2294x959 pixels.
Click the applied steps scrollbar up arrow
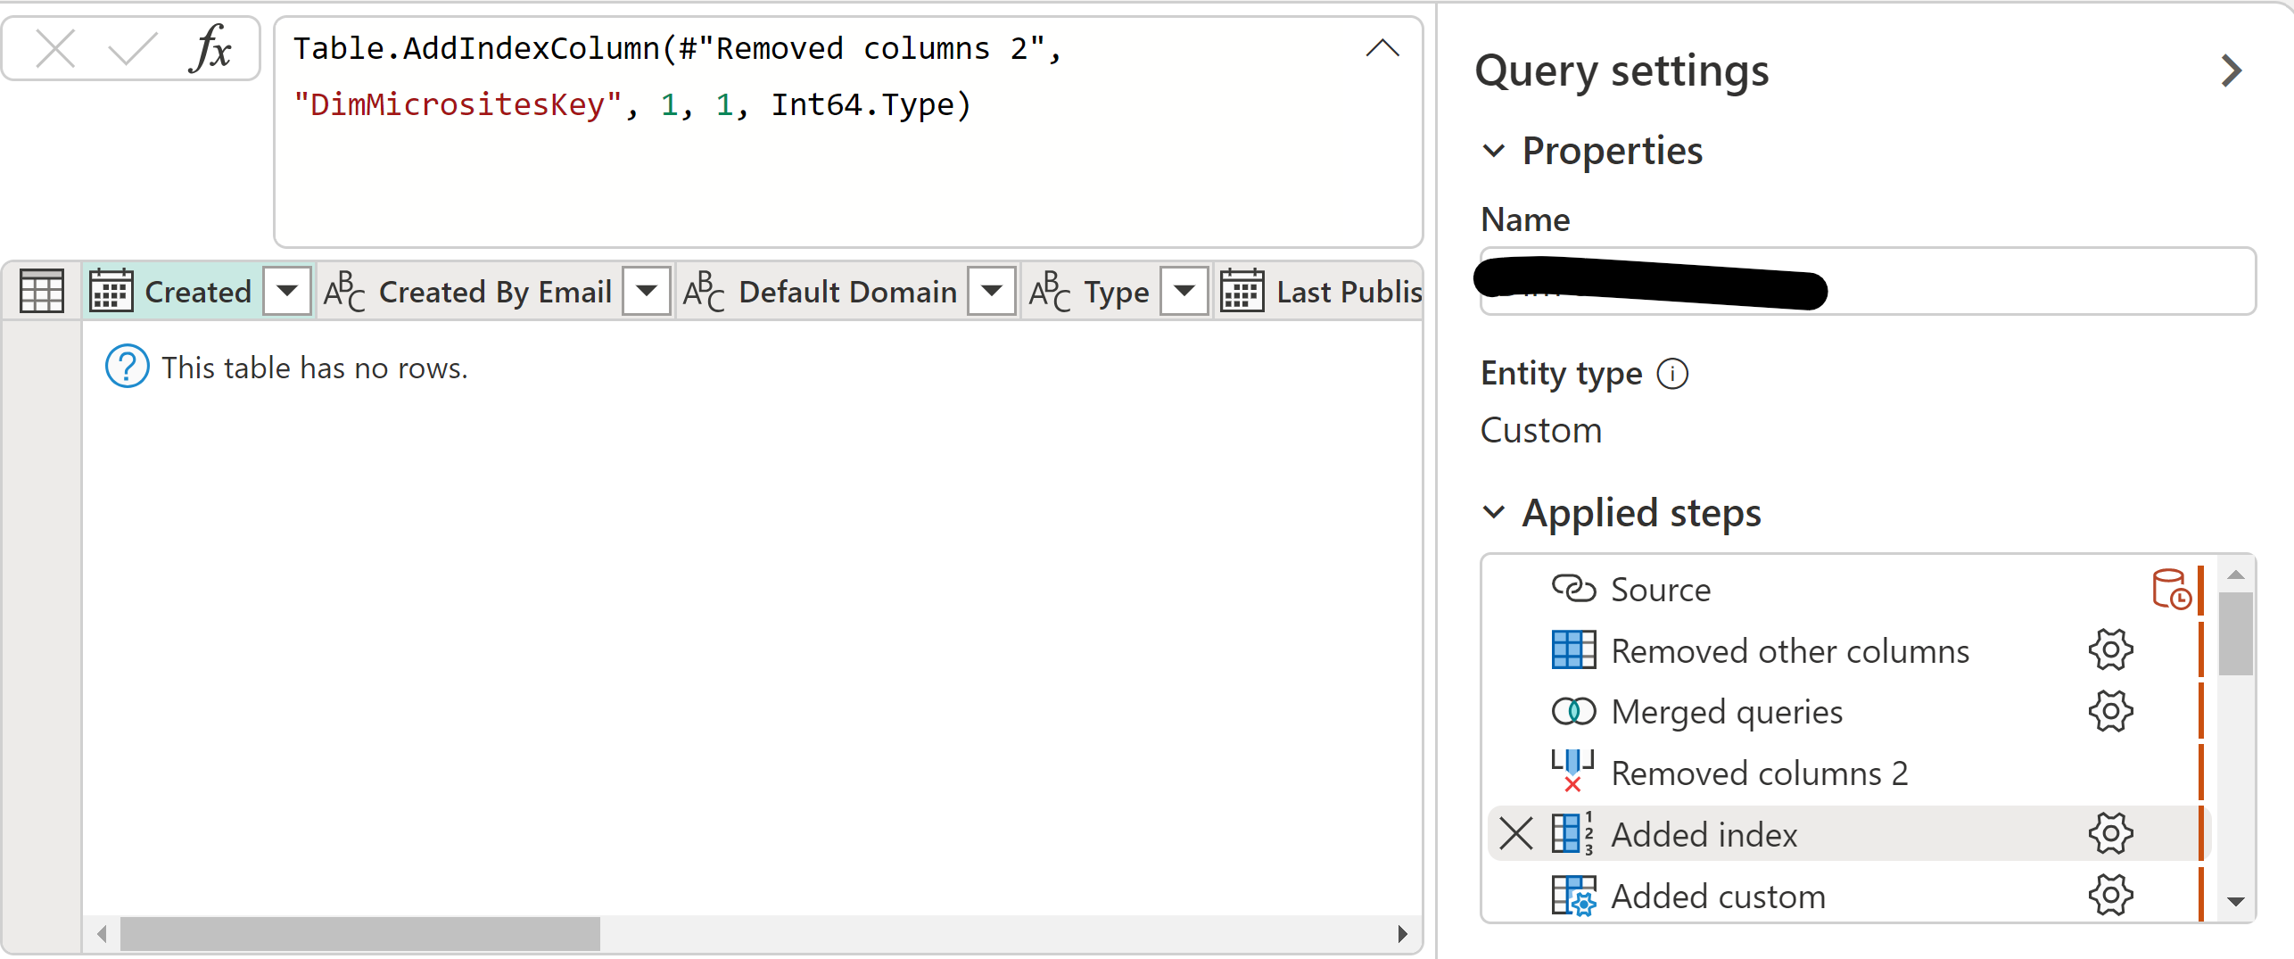coord(2235,575)
